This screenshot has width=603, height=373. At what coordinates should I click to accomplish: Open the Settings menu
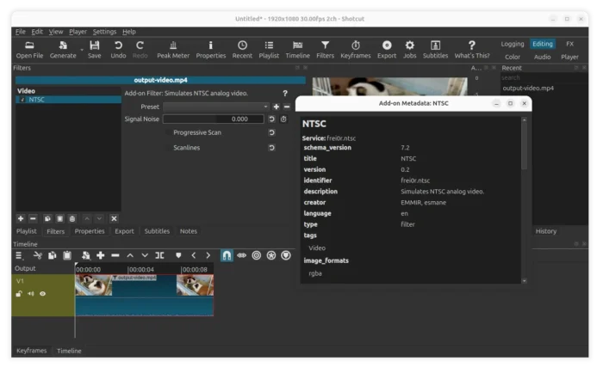[104, 32]
